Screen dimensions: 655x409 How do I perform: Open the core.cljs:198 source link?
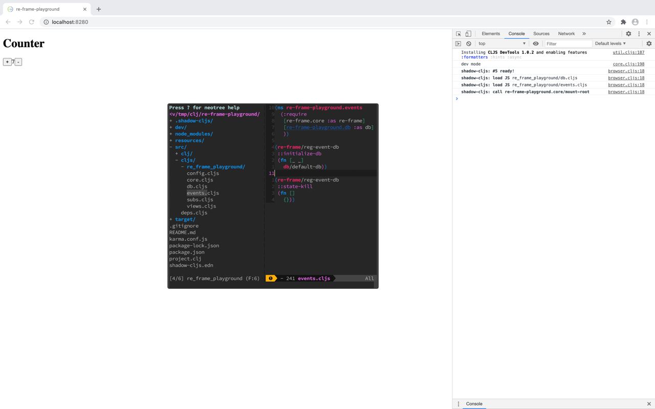628,64
